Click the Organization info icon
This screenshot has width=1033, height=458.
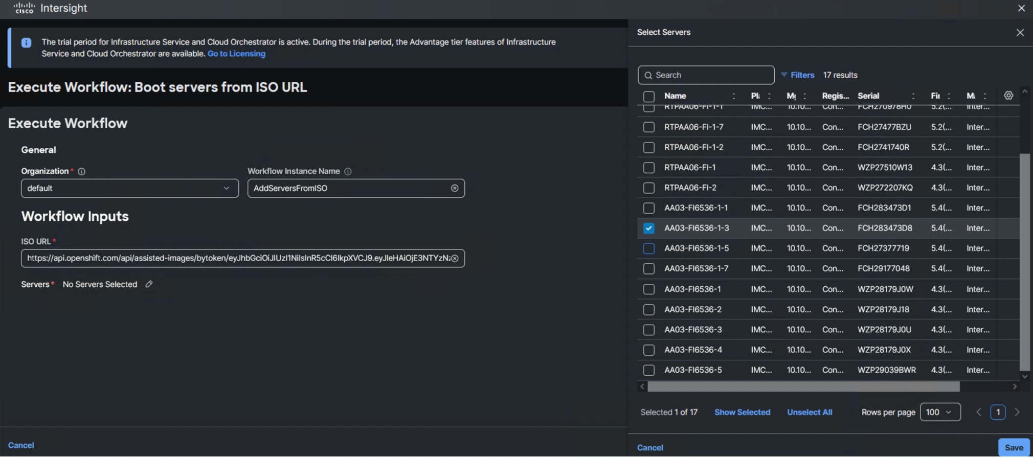81,172
